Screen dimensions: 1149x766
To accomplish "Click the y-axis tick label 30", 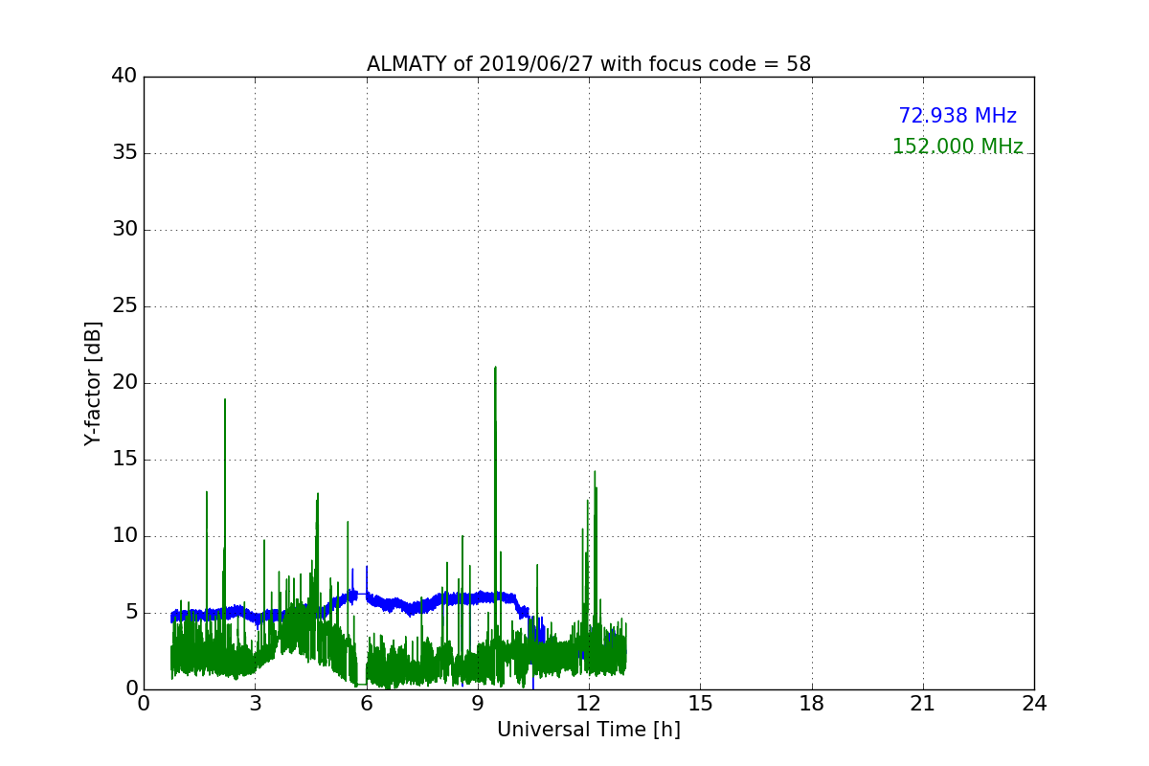I will click(x=124, y=230).
